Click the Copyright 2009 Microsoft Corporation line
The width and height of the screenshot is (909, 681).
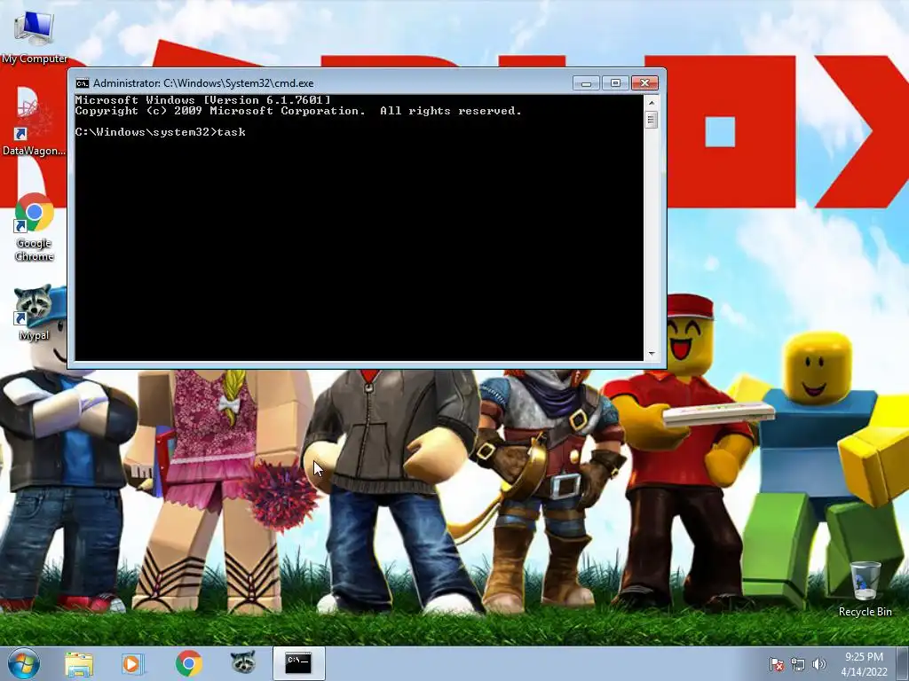298,111
